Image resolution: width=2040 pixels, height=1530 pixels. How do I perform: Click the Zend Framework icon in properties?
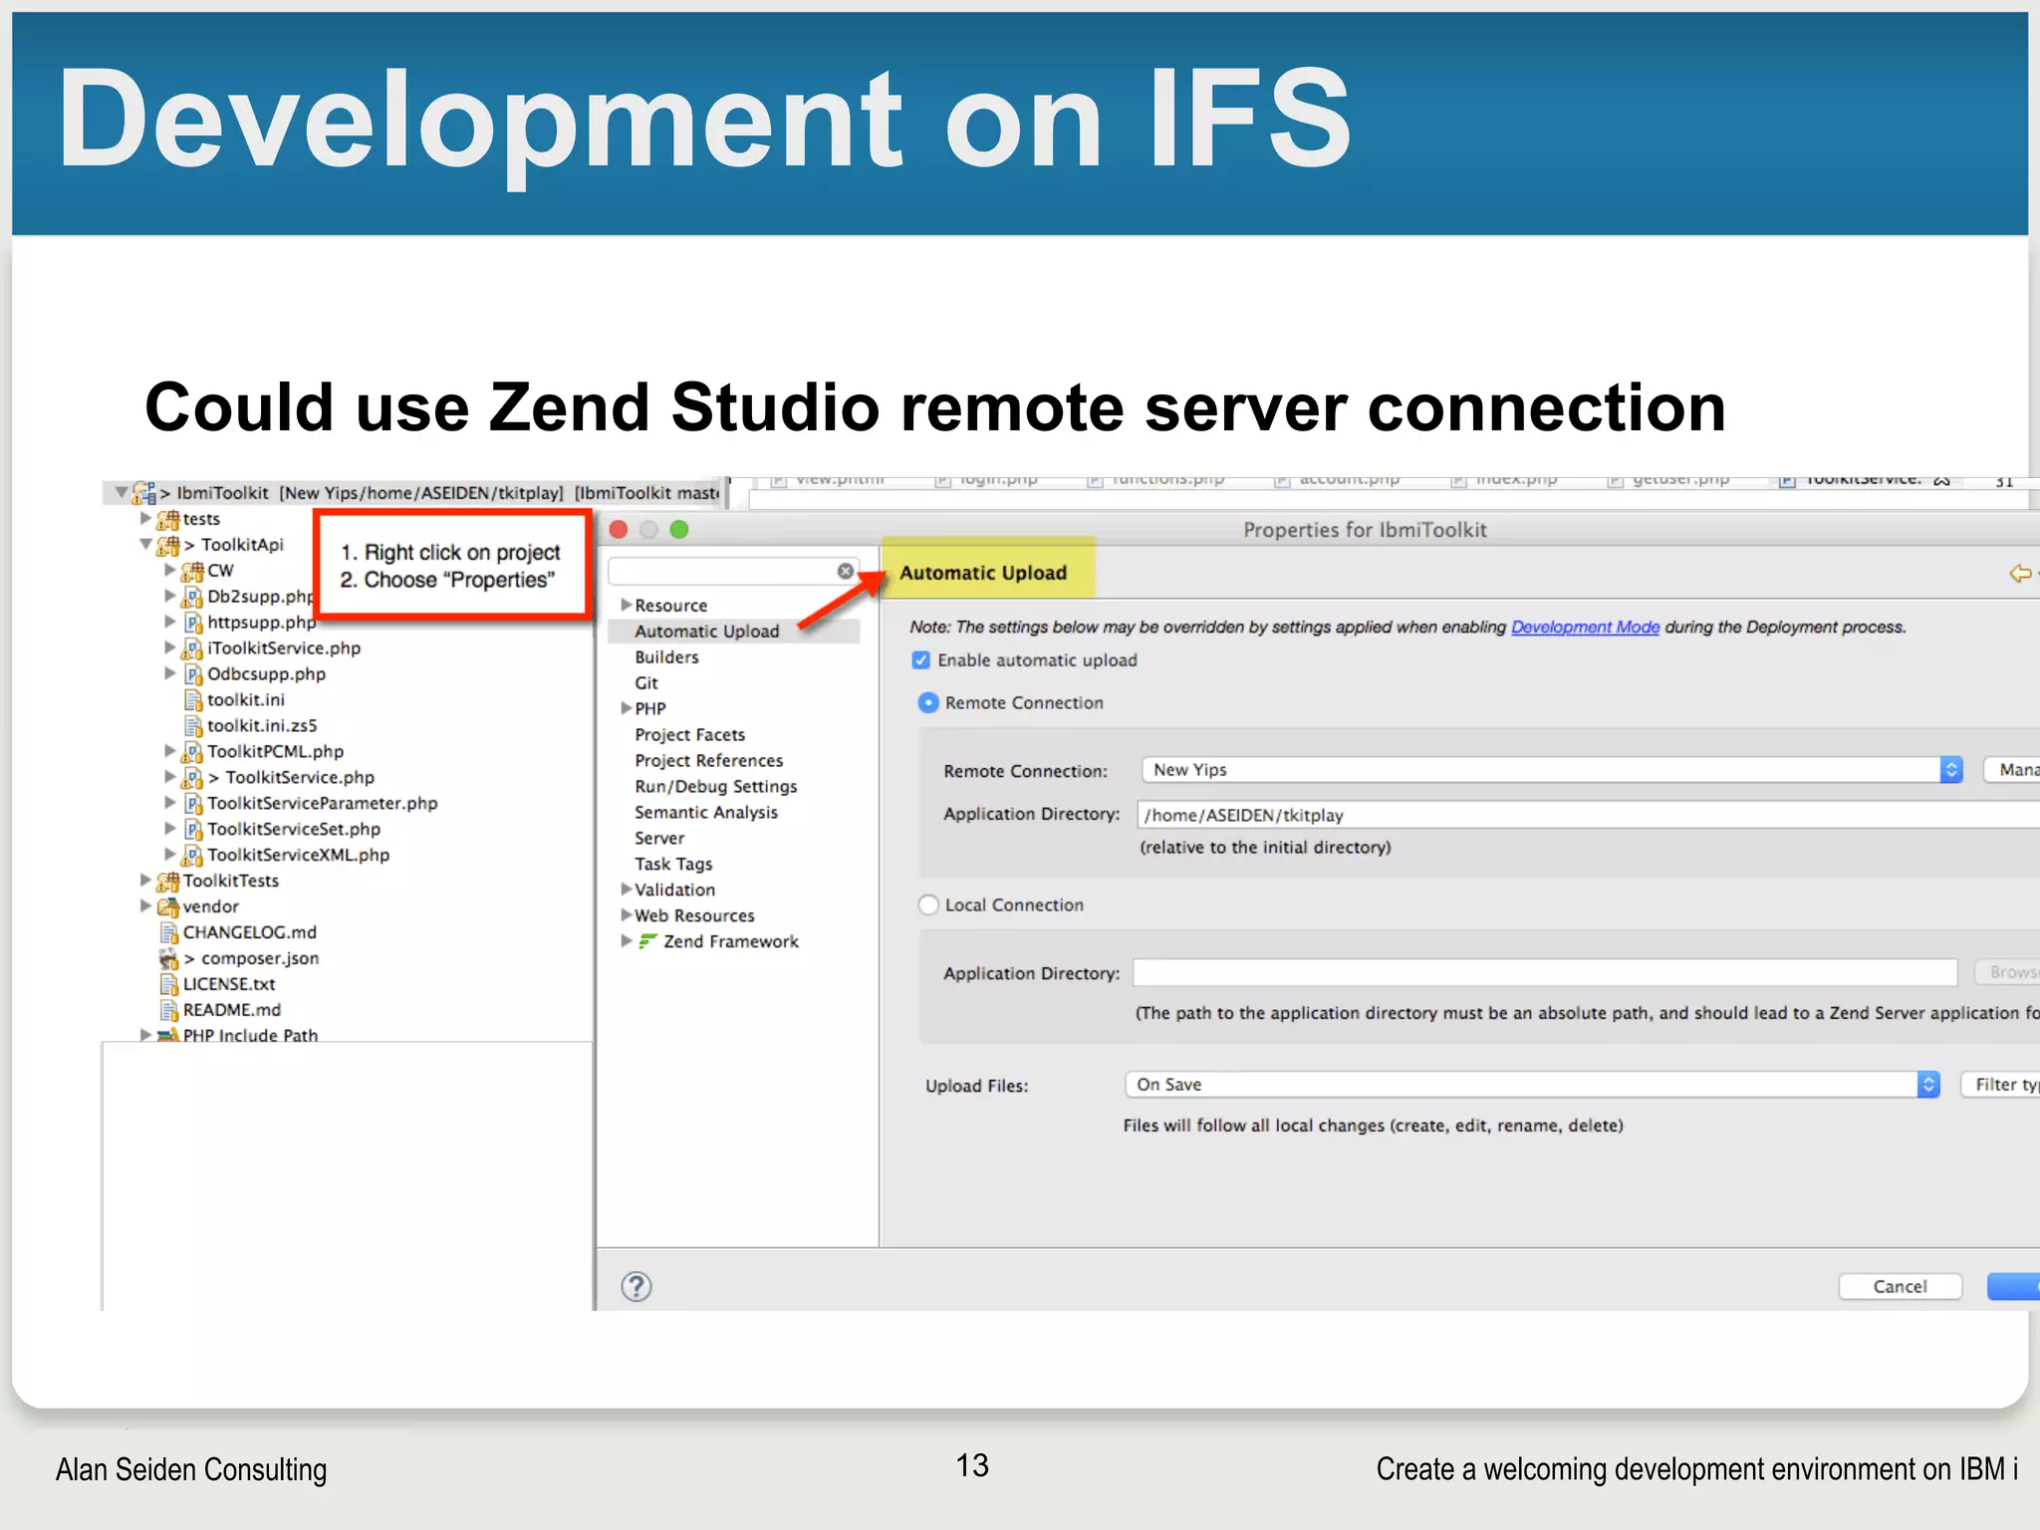click(647, 941)
